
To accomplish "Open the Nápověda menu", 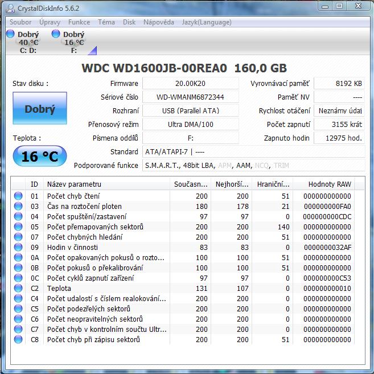I will point(159,22).
